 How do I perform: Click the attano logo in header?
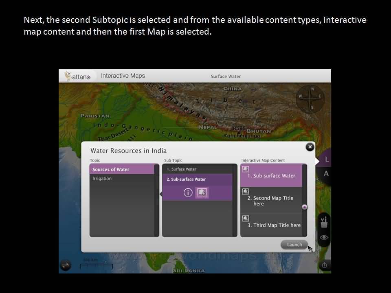click(77, 76)
